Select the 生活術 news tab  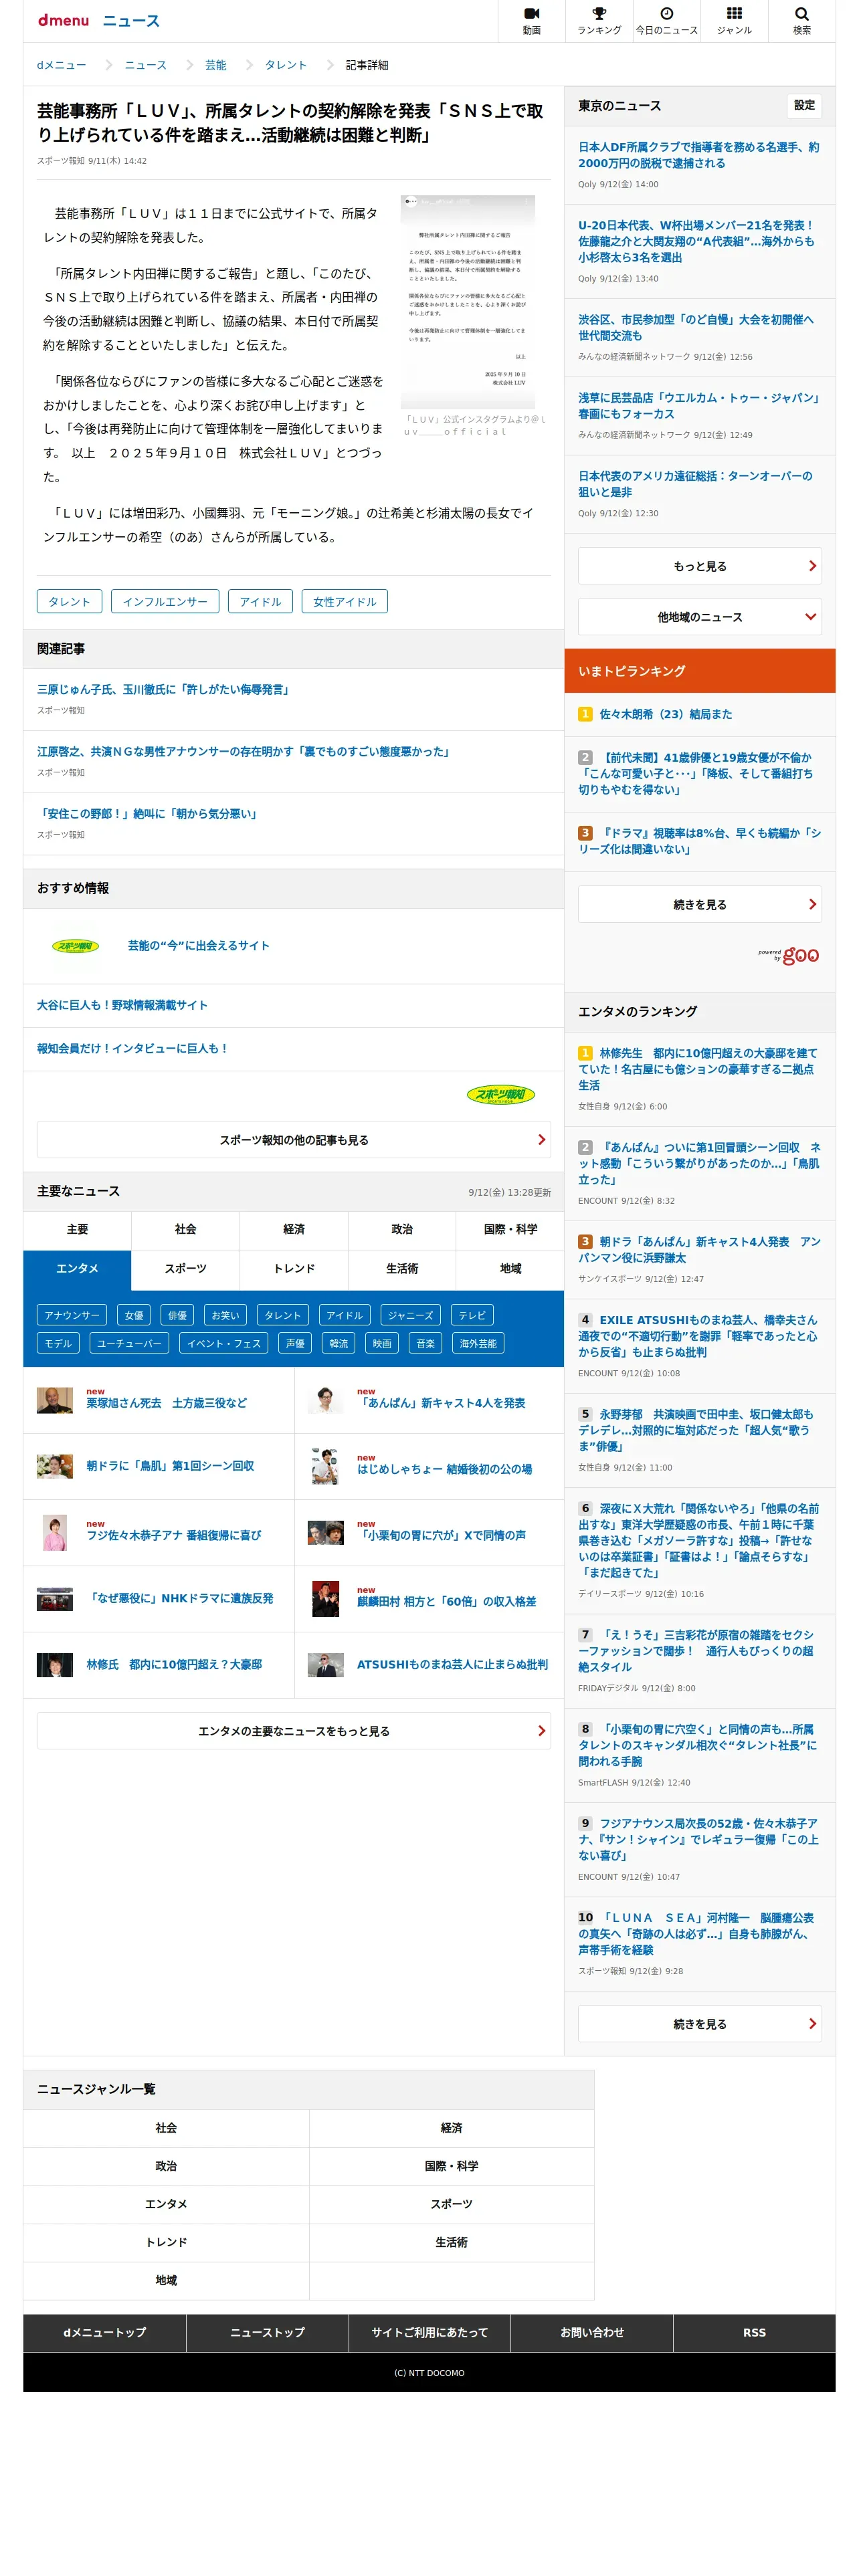pyautogui.click(x=402, y=1269)
